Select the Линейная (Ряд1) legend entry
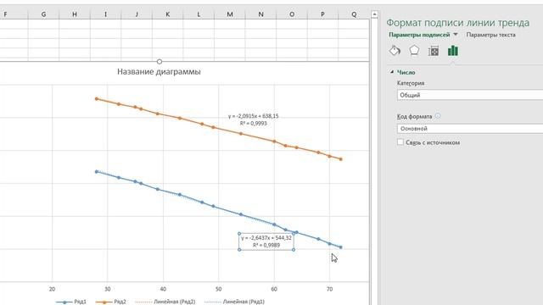 pos(234,302)
